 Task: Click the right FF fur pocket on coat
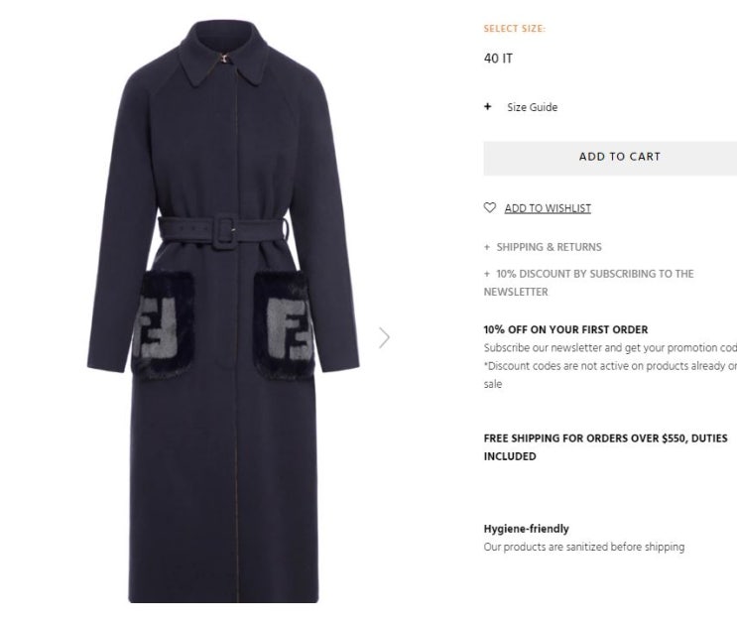pos(284,325)
